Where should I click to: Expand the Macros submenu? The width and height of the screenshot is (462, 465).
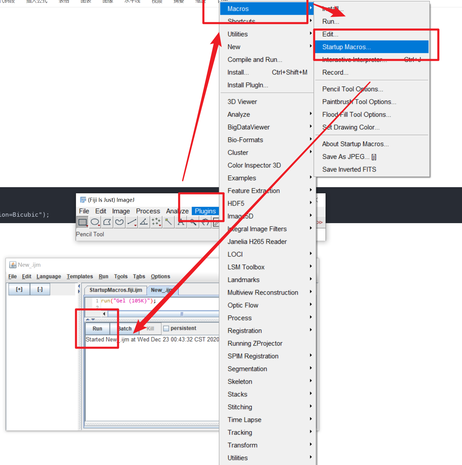pyautogui.click(x=267, y=8)
